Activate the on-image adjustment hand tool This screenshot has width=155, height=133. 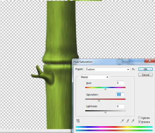[x=78, y=121]
